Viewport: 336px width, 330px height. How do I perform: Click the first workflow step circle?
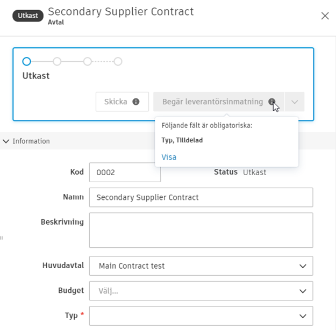(27, 61)
